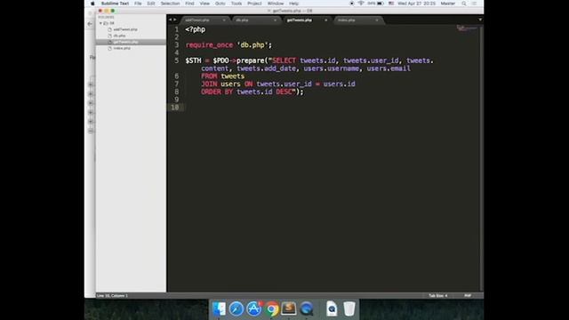Click the back arrow in the background window
Screen dimensions: 569x320
click(90, 24)
